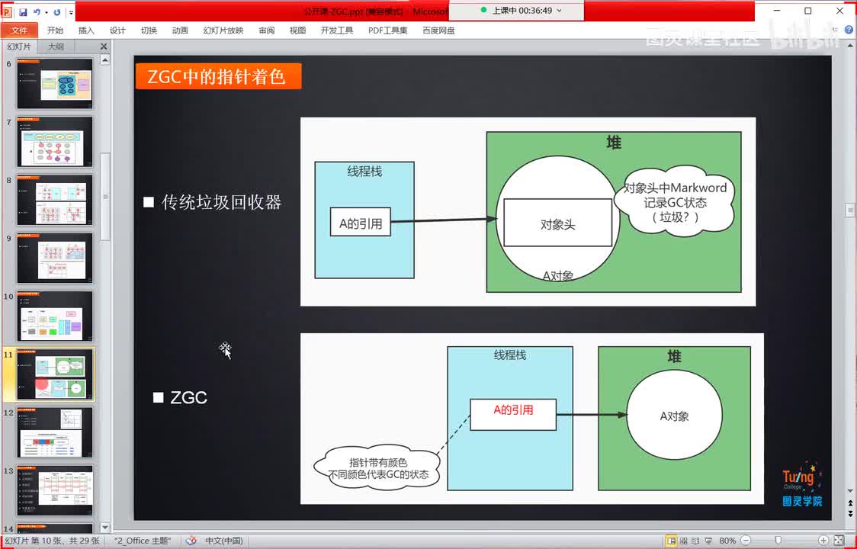Viewport: 857px width, 549px height.
Task: Select the 幻灯片 pane tab
Action: tap(19, 47)
